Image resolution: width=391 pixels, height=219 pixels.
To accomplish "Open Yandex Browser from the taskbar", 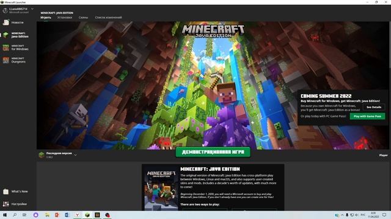I will 78,215.
